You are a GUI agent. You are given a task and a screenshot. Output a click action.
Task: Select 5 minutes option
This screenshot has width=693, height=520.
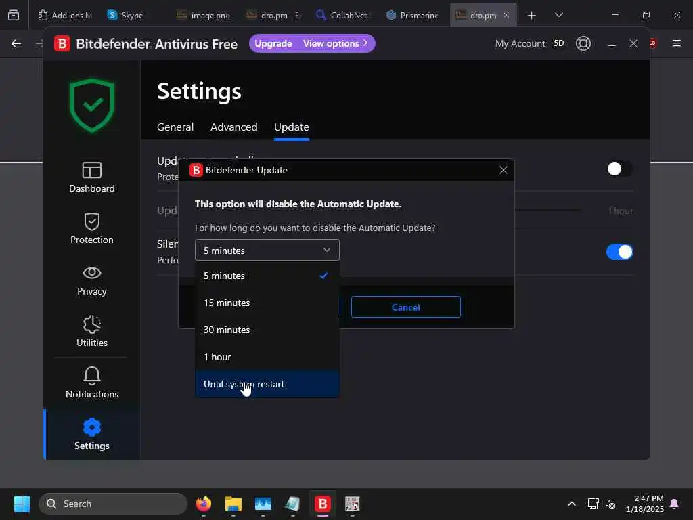tap(267, 276)
